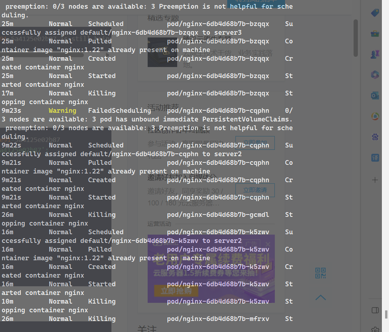389x332 pixels.
Task: Click the 9m22s timestamp
Action: pos(11,145)
